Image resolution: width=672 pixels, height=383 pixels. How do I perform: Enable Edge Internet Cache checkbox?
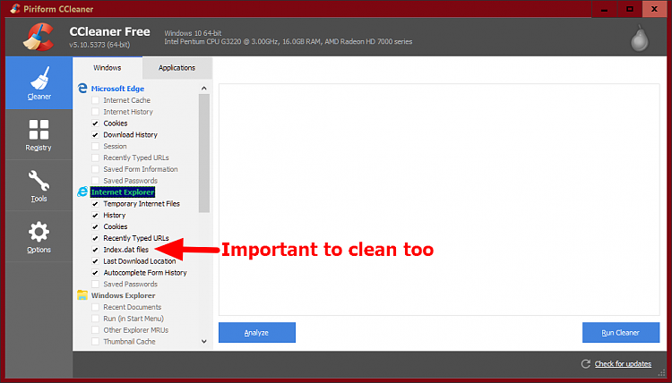[x=95, y=100]
